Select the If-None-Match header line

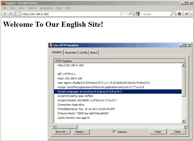click(118, 113)
